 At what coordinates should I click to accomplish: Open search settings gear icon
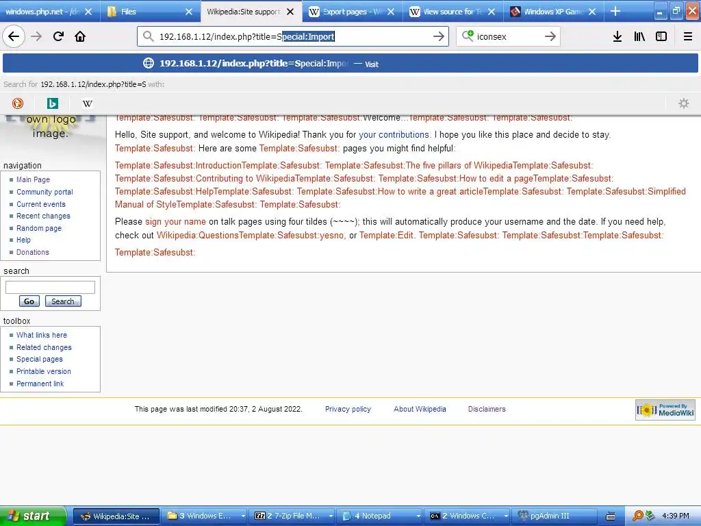[x=684, y=103]
